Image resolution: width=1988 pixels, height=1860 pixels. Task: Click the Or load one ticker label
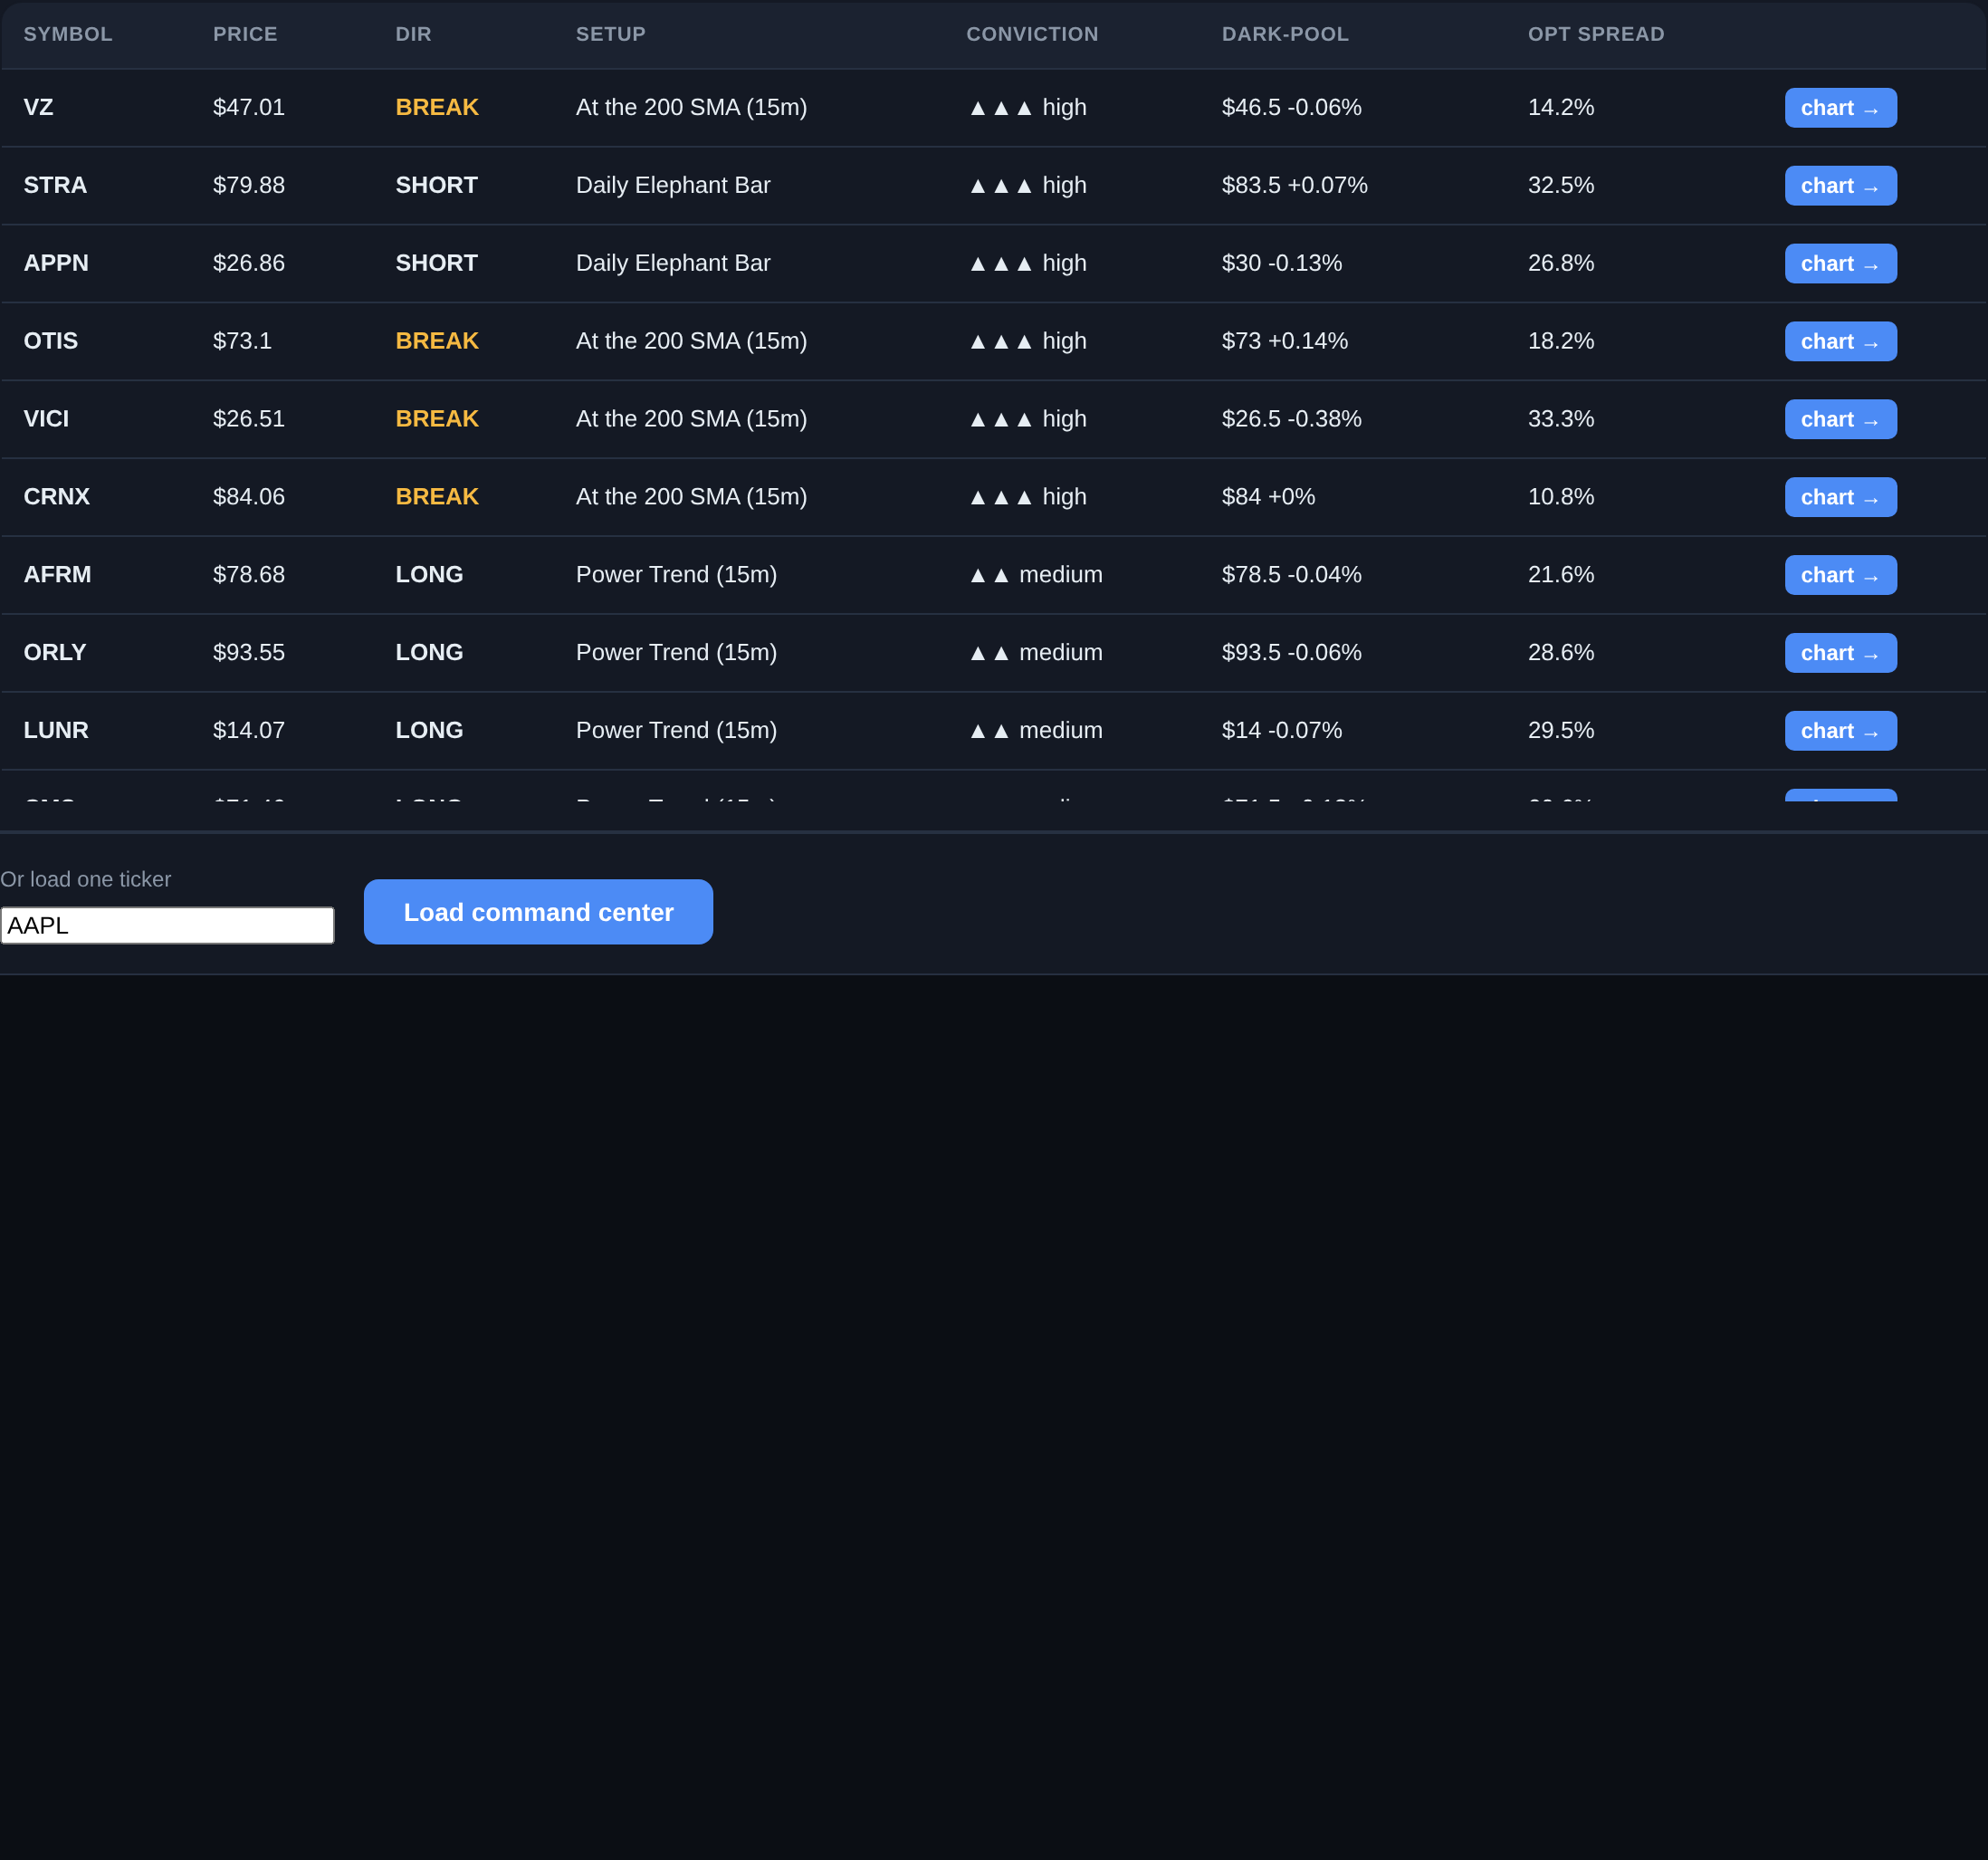click(86, 879)
